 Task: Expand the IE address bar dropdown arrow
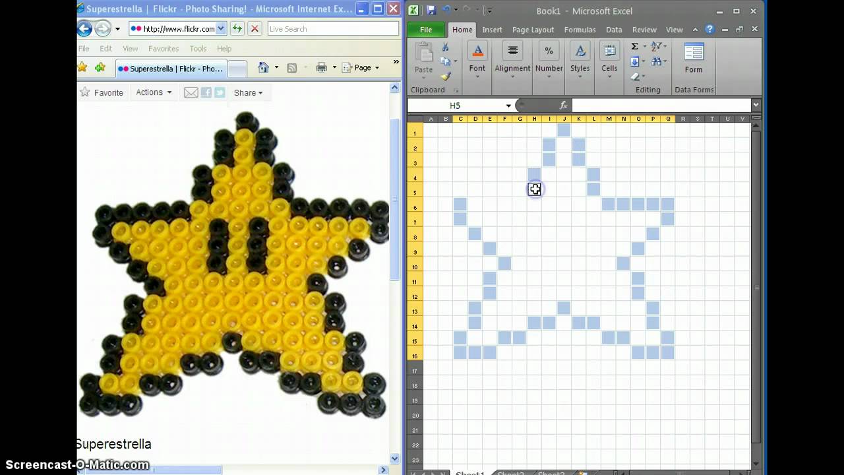(221, 28)
